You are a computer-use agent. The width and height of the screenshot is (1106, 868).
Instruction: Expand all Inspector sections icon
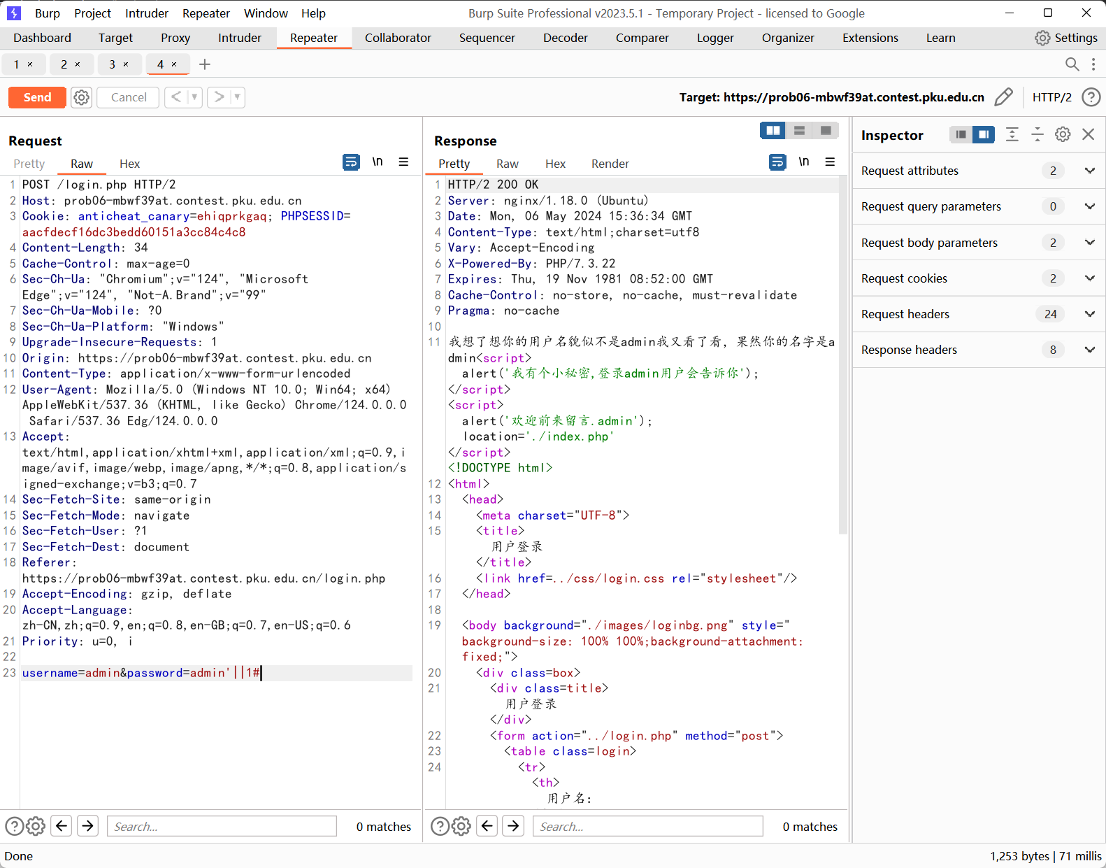coord(1012,134)
